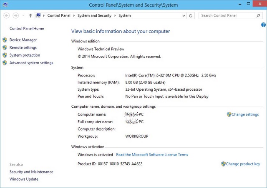Click shield icon beside Change product key

[223, 164]
